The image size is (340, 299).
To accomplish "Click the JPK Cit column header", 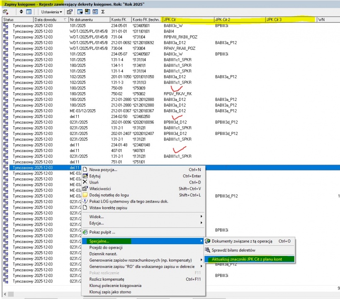I will click(187, 20).
